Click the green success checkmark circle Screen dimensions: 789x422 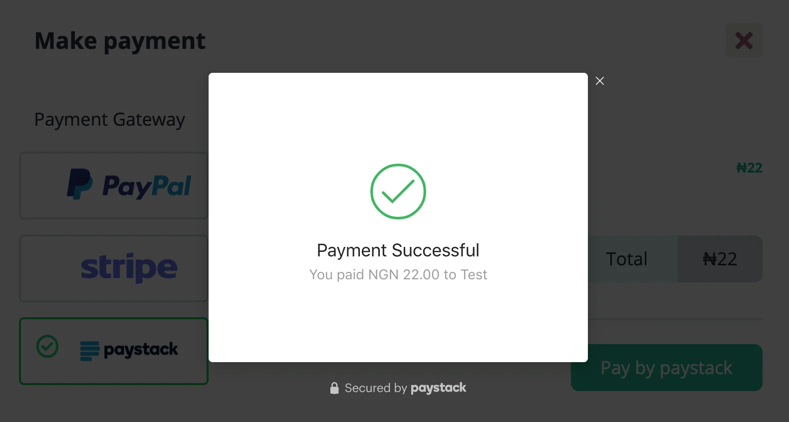[398, 192]
